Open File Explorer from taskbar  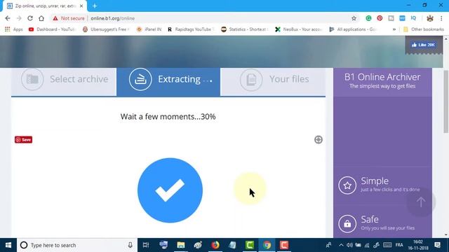[181, 245]
